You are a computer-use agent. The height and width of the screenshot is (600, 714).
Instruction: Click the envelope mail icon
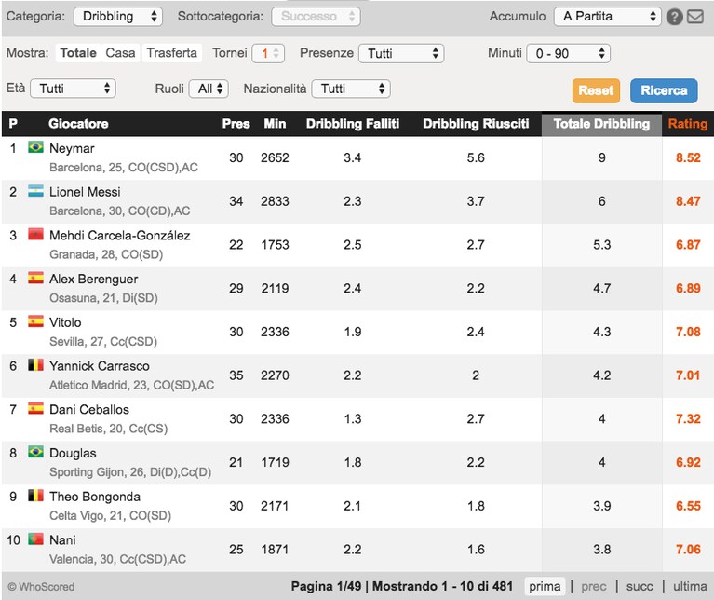pyautogui.click(x=695, y=17)
